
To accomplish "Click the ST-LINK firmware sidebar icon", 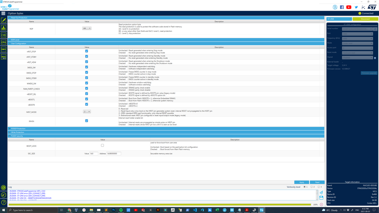I will point(4,195).
